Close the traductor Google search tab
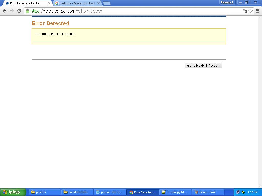 coord(99,3)
